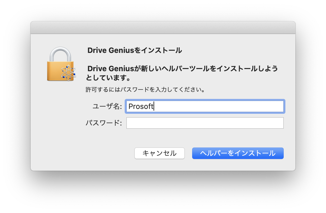Focus the ユーザ名 field containing Prosoft

tap(205, 106)
